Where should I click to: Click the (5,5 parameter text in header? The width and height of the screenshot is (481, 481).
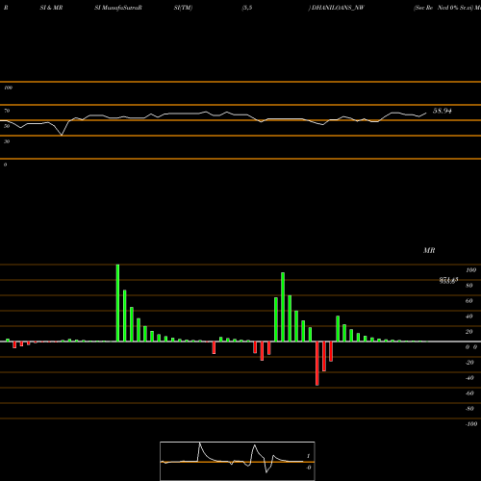tap(247, 8)
